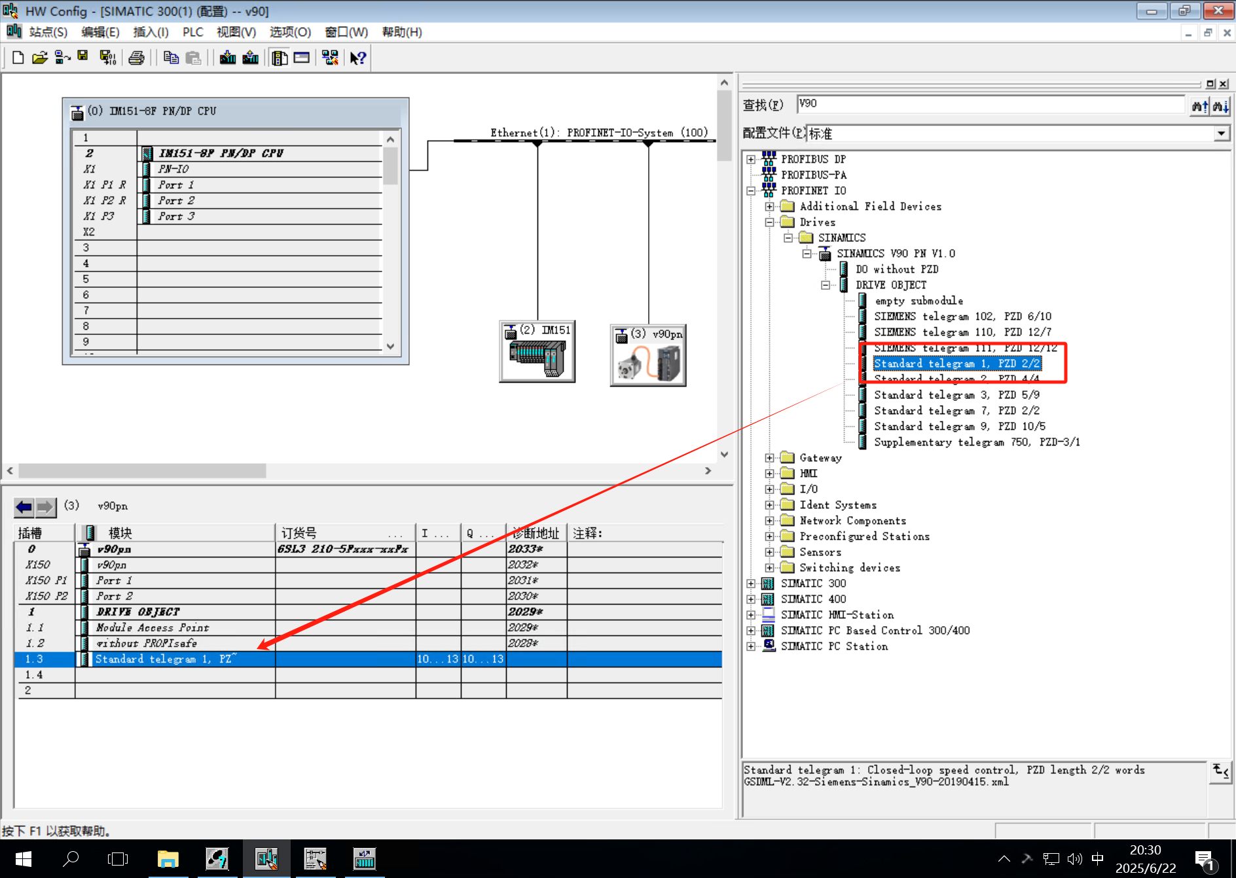1236x878 pixels.
Task: Click the Copy toolbar icon
Action: point(171,58)
